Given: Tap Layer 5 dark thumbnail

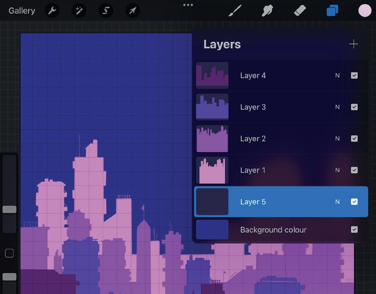Looking at the screenshot, I should pyautogui.click(x=212, y=202).
